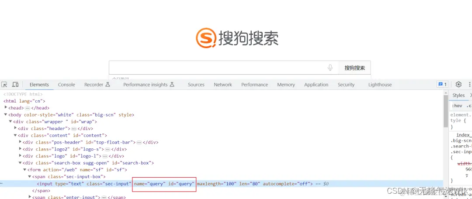Image resolution: width=472 pixels, height=199 pixels.
Task: Click the autocomplete="off" attribute
Action: [x=286, y=184]
